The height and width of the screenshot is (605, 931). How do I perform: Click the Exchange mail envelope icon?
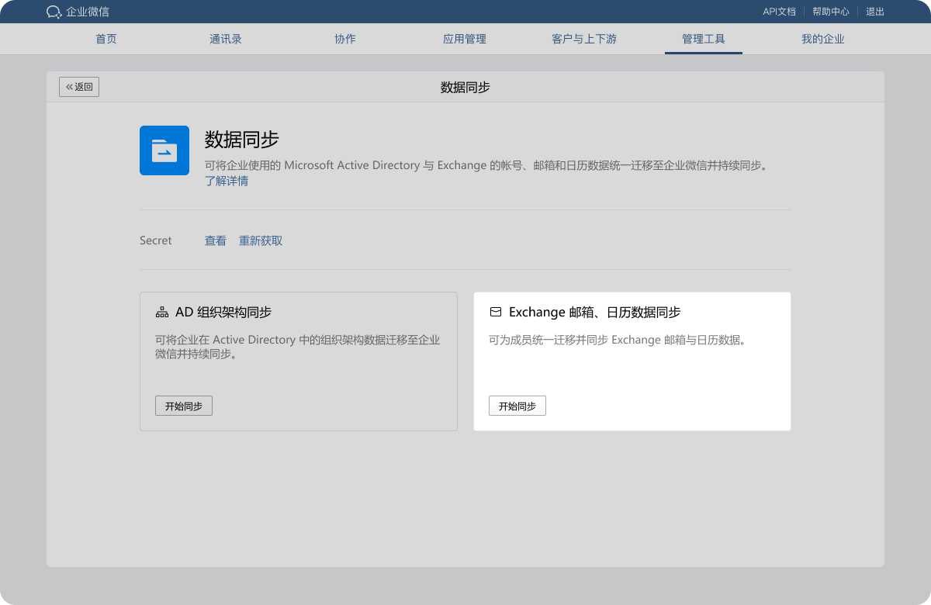pyautogui.click(x=496, y=313)
